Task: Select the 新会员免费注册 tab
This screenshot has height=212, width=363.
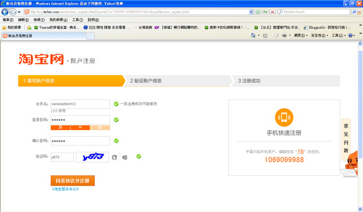Action: coord(44,36)
